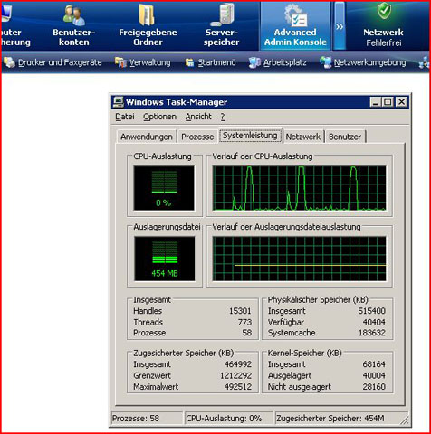Open Arbeitsplatz shortcut
431x434 pixels.
click(x=278, y=62)
